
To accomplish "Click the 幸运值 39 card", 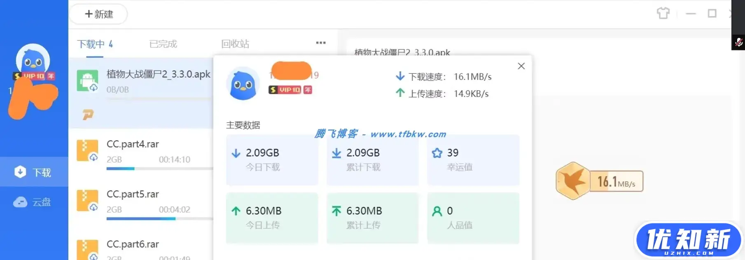I will (x=473, y=160).
